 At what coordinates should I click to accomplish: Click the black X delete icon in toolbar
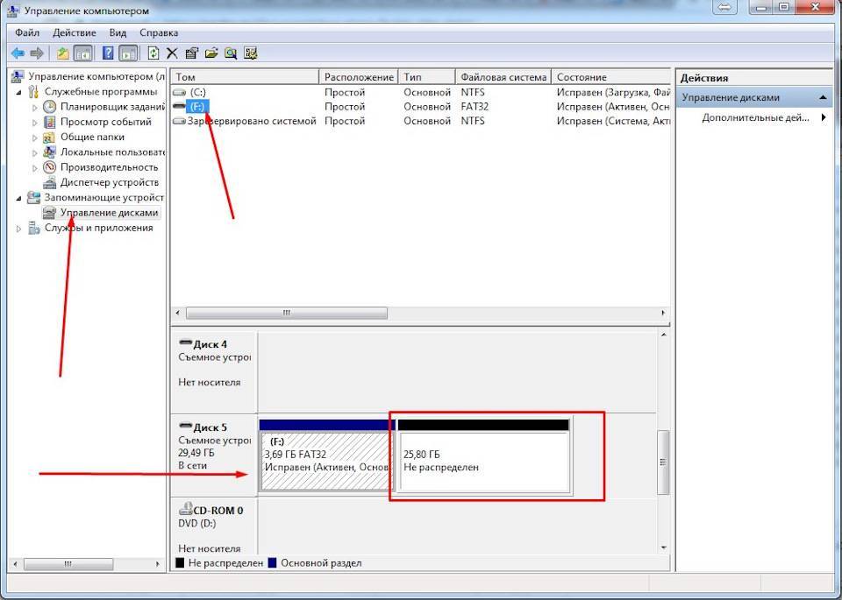pyautogui.click(x=172, y=53)
